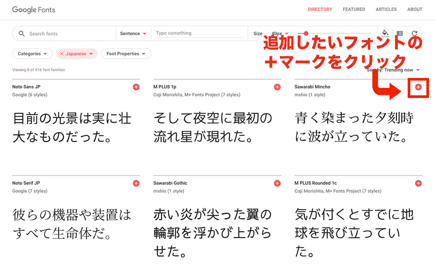
Task: Click the plus icon for M PLUS 1p
Action: coord(277,87)
